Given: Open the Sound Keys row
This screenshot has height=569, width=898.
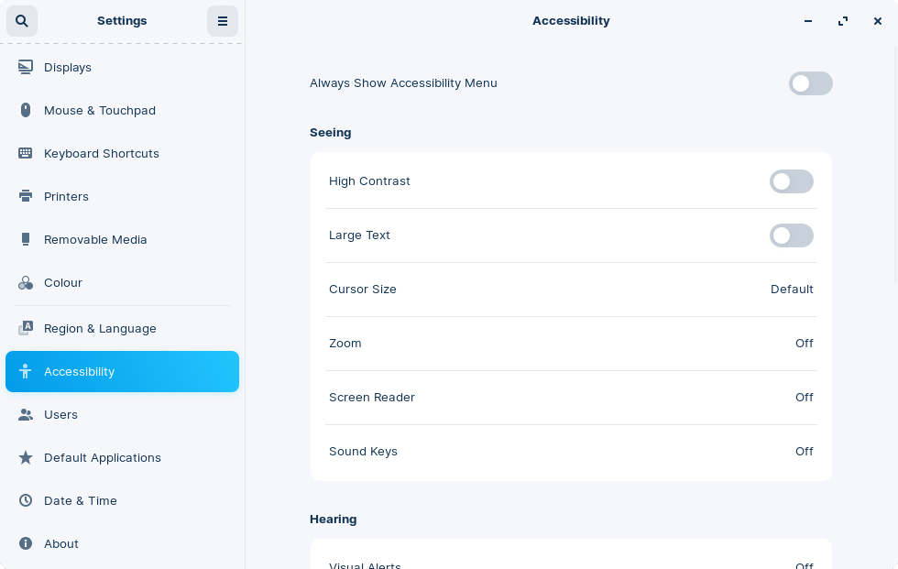Looking at the screenshot, I should [571, 452].
